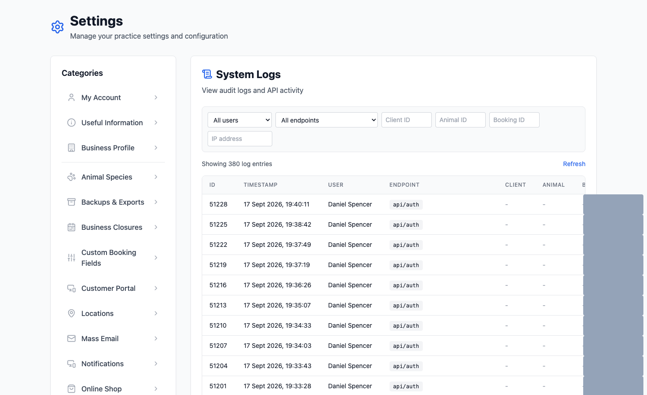Click the Settings gear icon in the header
The width and height of the screenshot is (647, 395).
[58, 27]
